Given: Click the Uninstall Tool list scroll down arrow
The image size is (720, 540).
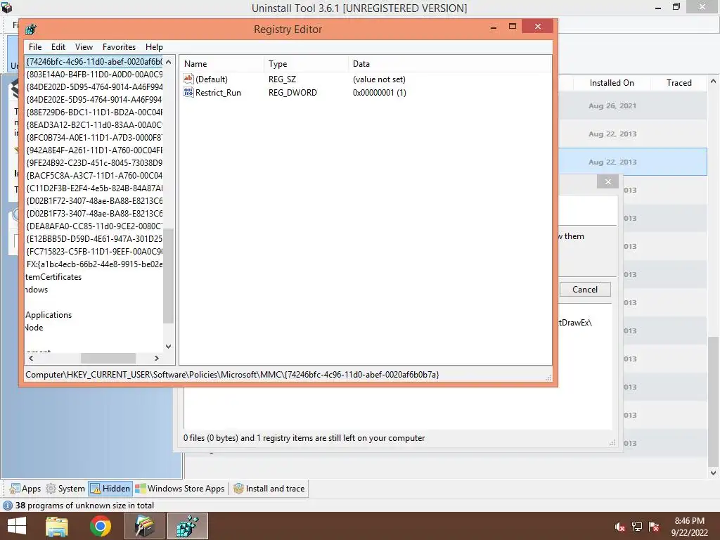Looking at the screenshot, I should pos(713,473).
